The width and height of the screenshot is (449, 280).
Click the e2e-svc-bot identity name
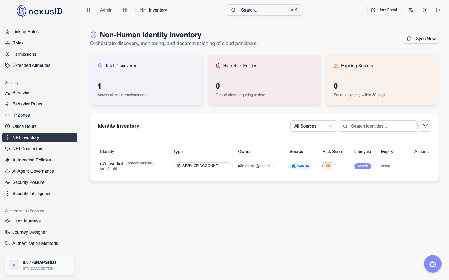(111, 164)
